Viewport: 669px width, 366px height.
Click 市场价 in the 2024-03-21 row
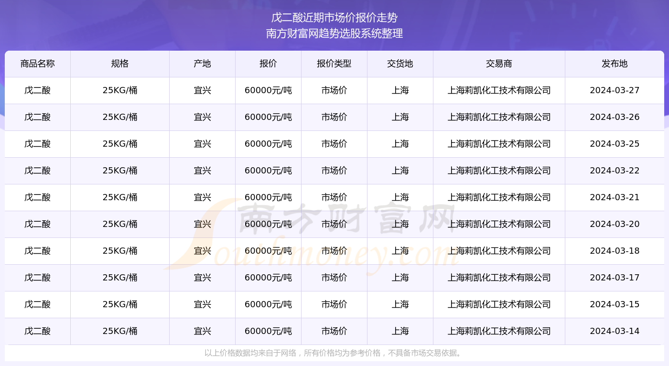[x=334, y=197]
